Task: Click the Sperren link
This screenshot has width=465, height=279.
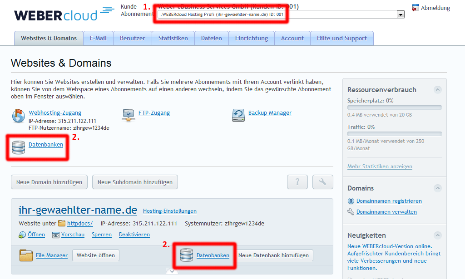Action: [102, 235]
